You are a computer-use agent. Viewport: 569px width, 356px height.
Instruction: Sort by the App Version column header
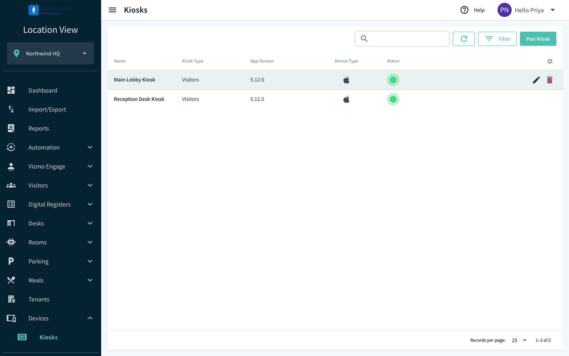262,61
